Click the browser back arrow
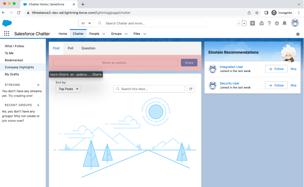304x187 pixels. click(x=3, y=12)
